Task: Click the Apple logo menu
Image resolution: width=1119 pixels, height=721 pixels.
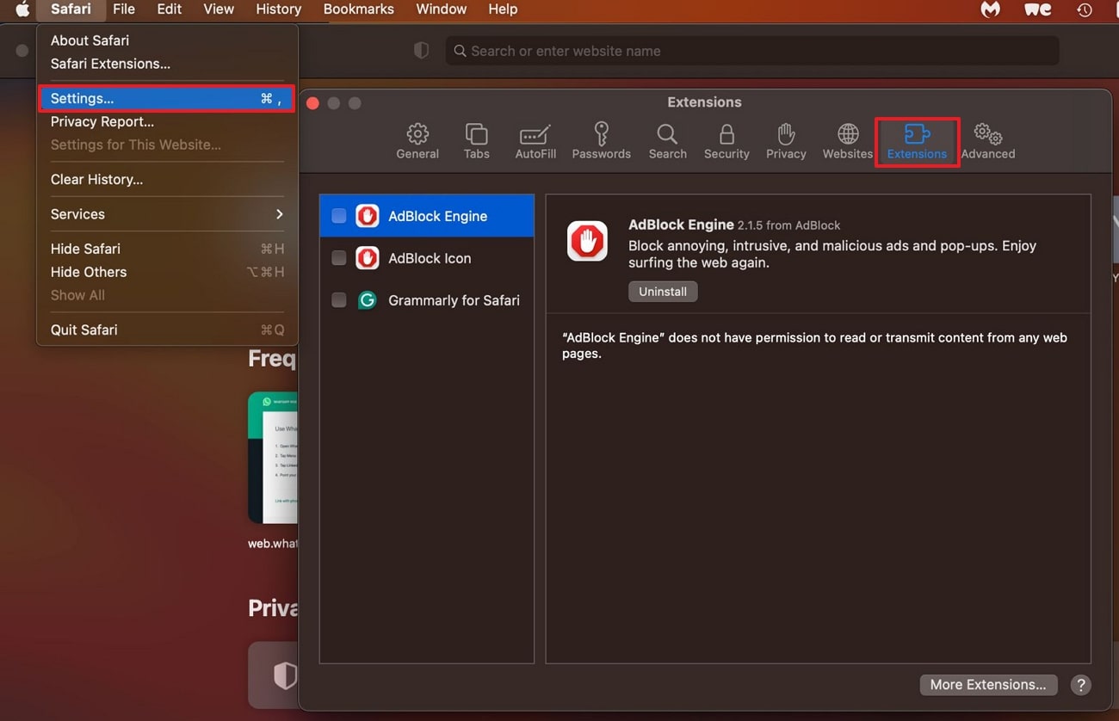Action: click(x=22, y=9)
